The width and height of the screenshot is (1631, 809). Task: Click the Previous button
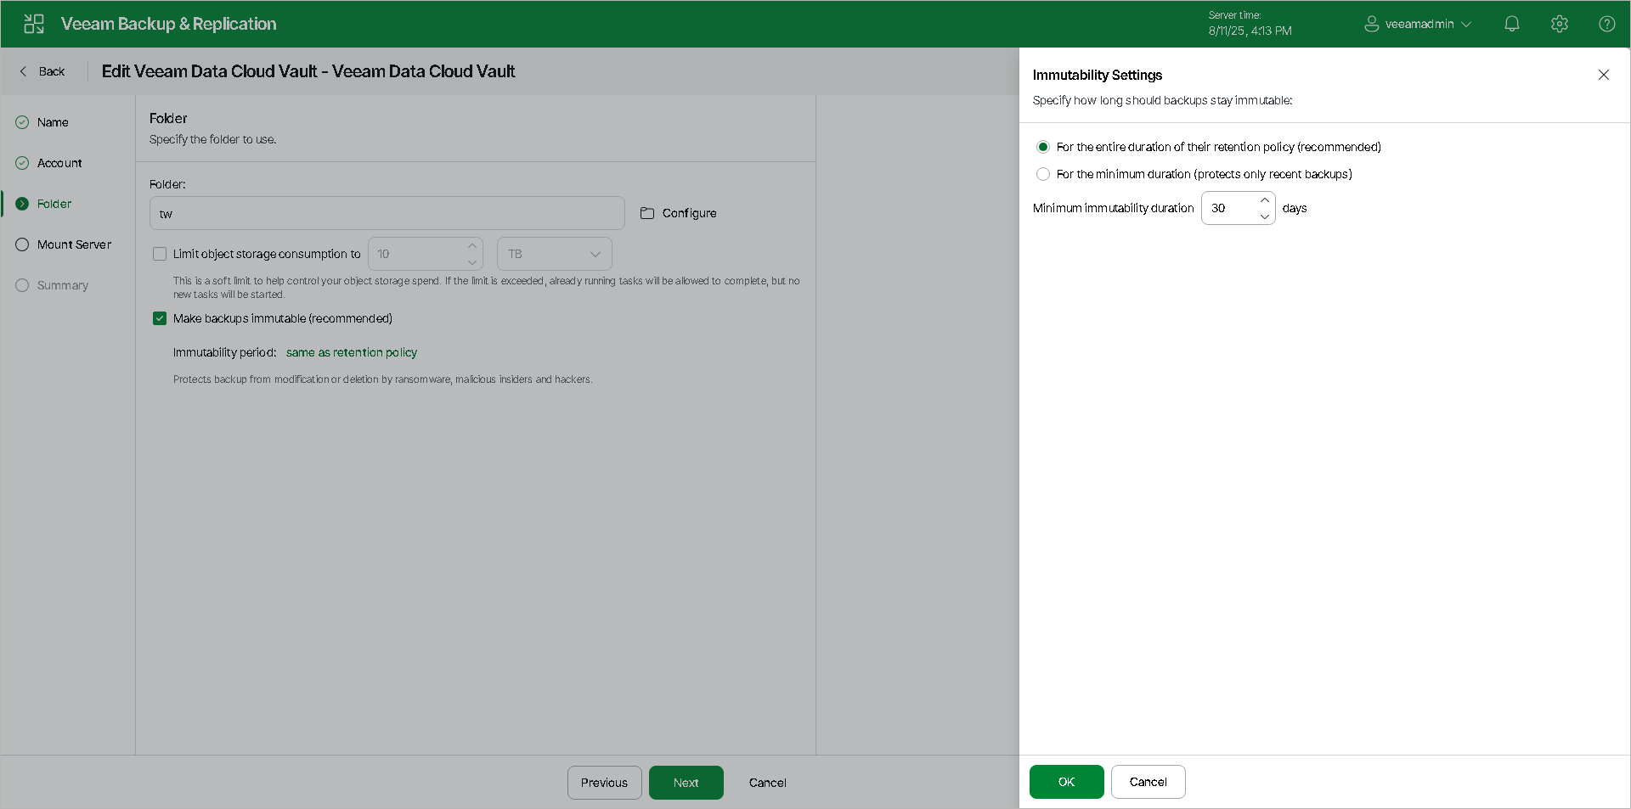tap(605, 783)
